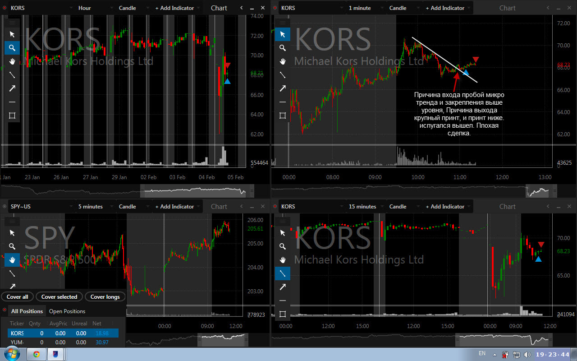Select zoom tool in KORS Hour chart

[x=12, y=48]
